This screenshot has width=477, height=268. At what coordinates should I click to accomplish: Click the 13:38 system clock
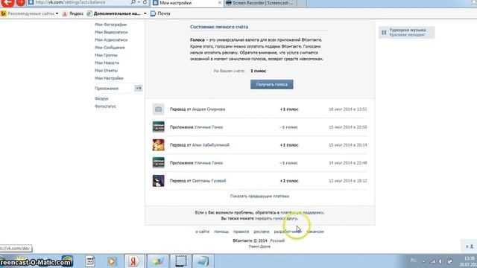click(470, 258)
